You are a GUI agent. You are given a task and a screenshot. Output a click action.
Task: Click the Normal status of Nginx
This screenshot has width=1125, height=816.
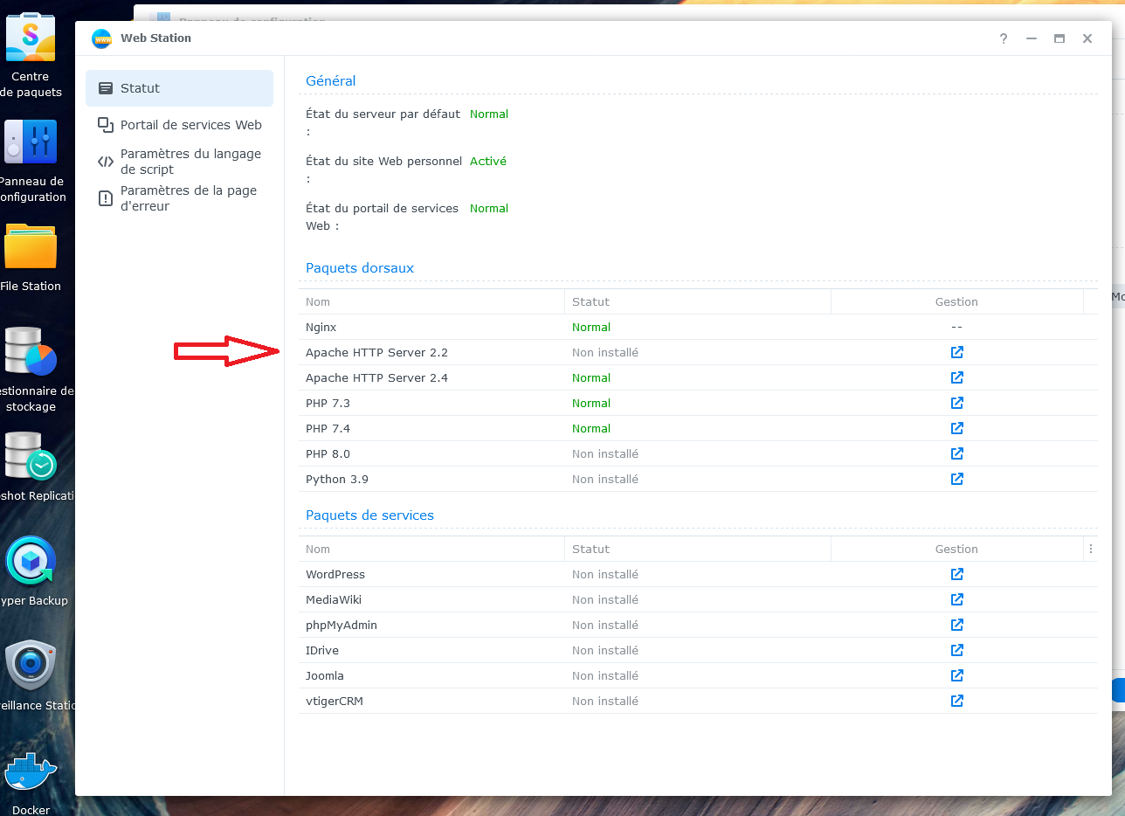(591, 327)
